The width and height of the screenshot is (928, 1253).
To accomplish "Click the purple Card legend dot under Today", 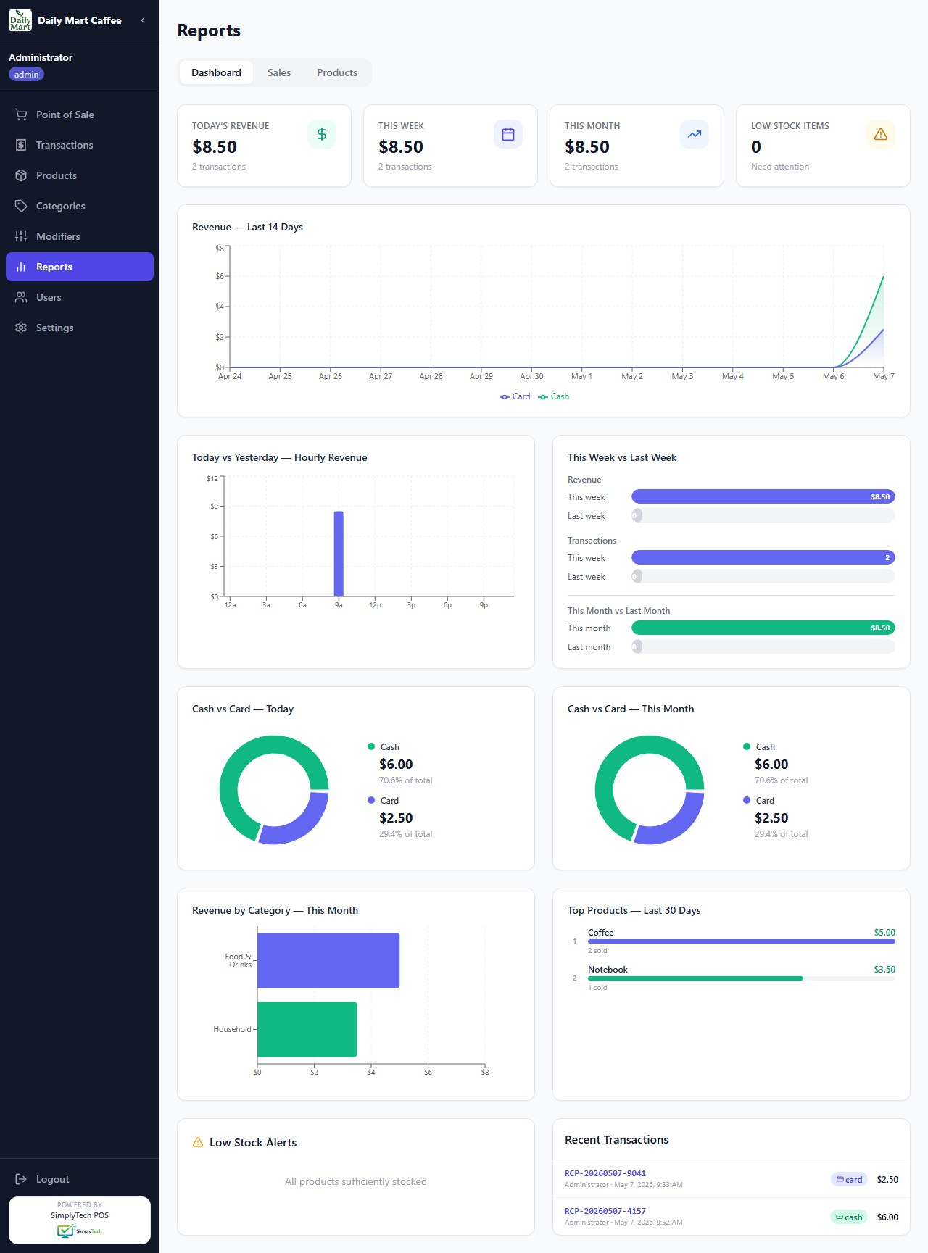I will click(371, 800).
